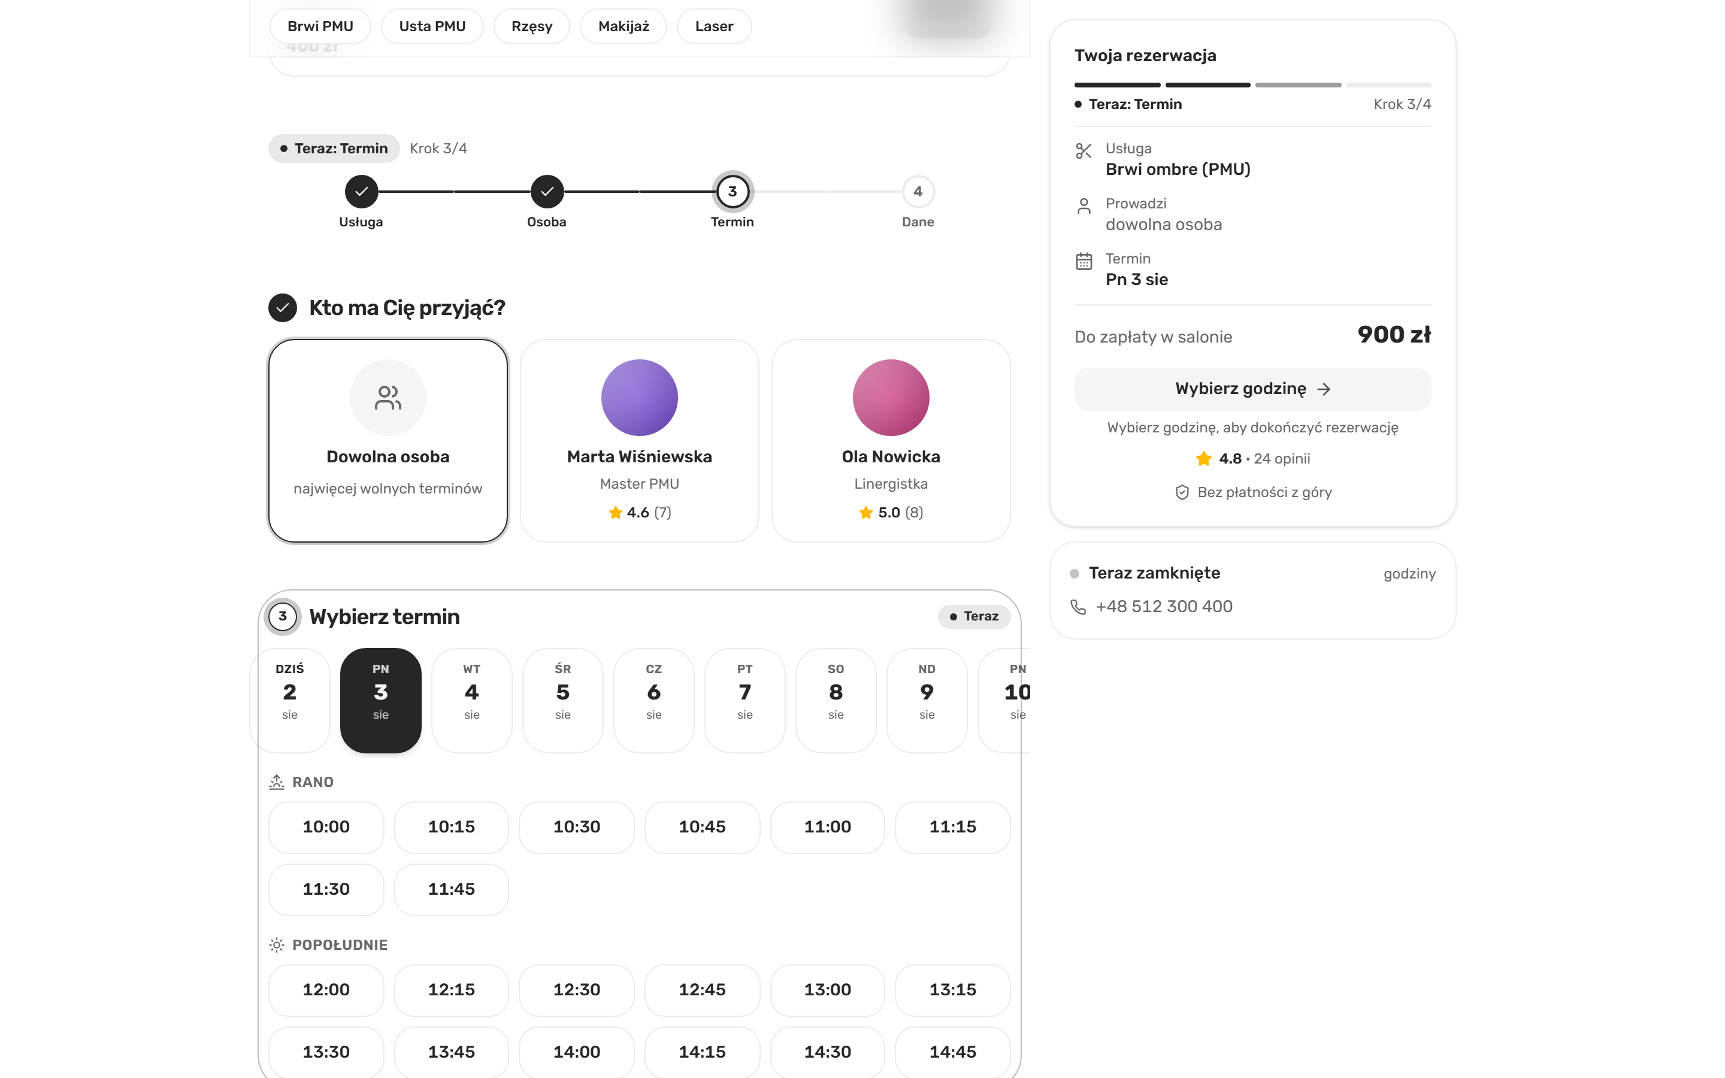
Task: Click the checkmark circle beside Kto ma Cię przyjąć?
Action: 282,308
